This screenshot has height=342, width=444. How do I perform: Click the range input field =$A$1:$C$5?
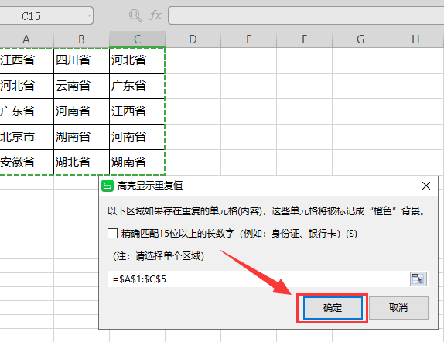click(x=259, y=279)
